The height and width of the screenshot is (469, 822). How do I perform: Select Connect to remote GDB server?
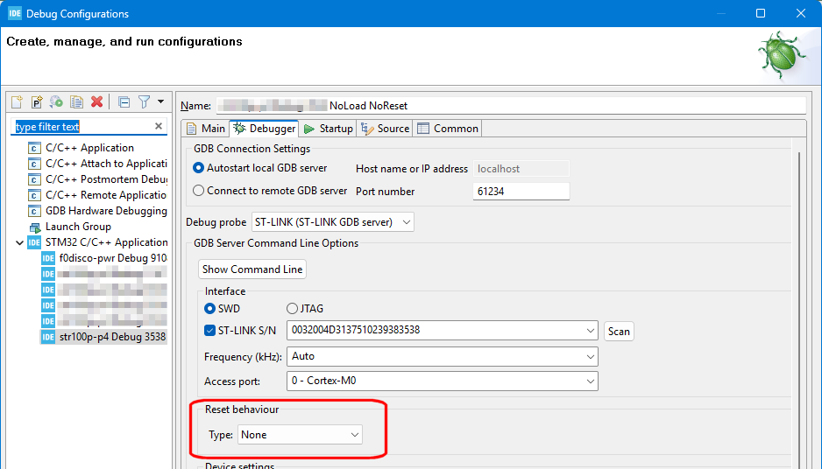(x=199, y=191)
